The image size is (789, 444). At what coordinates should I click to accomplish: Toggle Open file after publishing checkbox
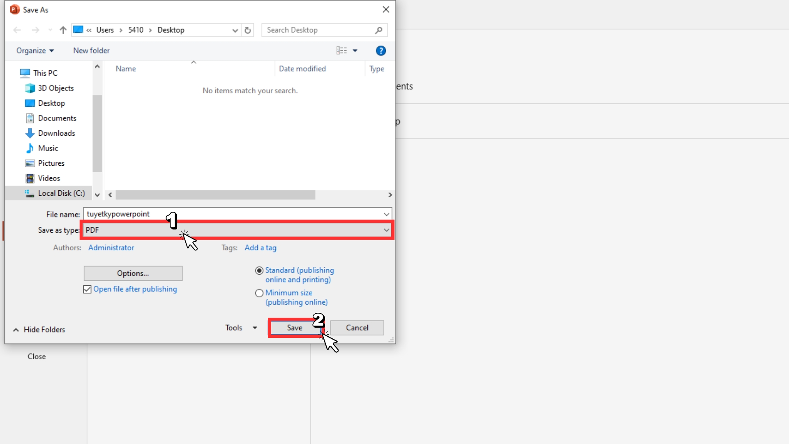(x=87, y=289)
